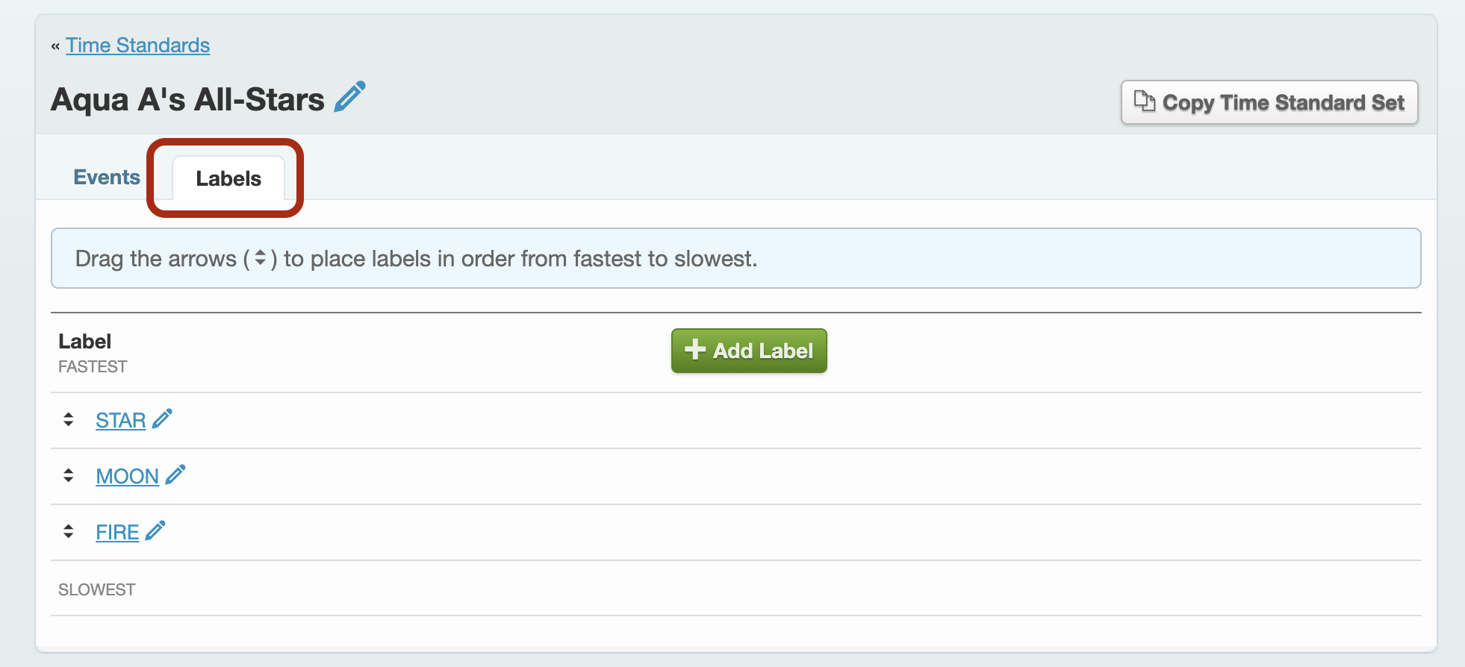Select the Labels tab
Viewport: 1465px width, 667px height.
click(x=228, y=178)
